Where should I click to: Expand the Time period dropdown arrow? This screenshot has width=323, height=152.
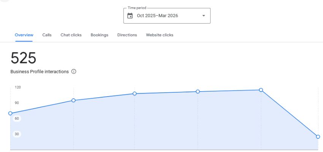tap(203, 16)
